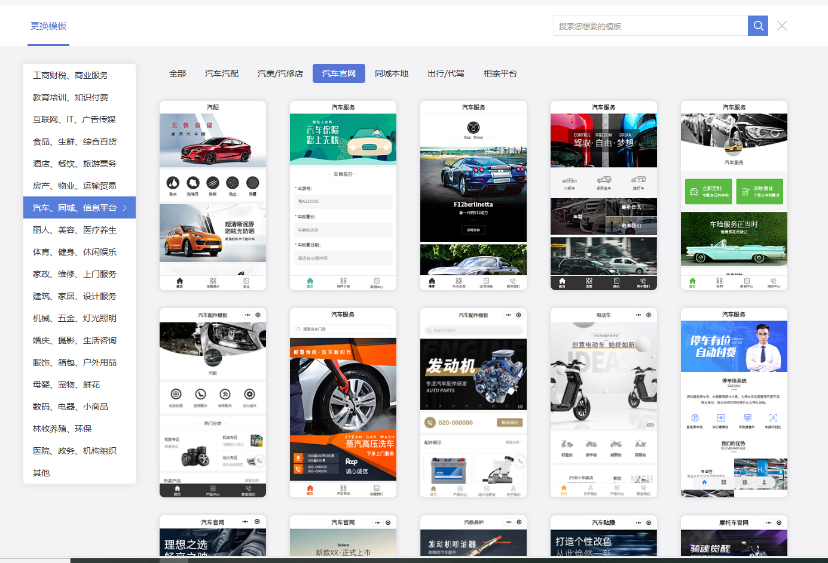Choose the 汽车配件模板 headlight template
Viewport: 828px width, 563px height.
[213, 403]
